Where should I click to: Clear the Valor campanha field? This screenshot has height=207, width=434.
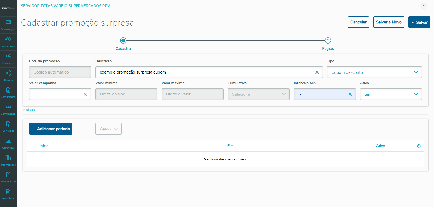(x=85, y=94)
